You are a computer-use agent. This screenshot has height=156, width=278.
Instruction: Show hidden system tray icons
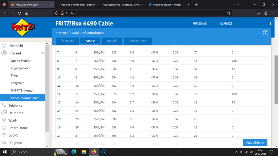click(x=237, y=152)
